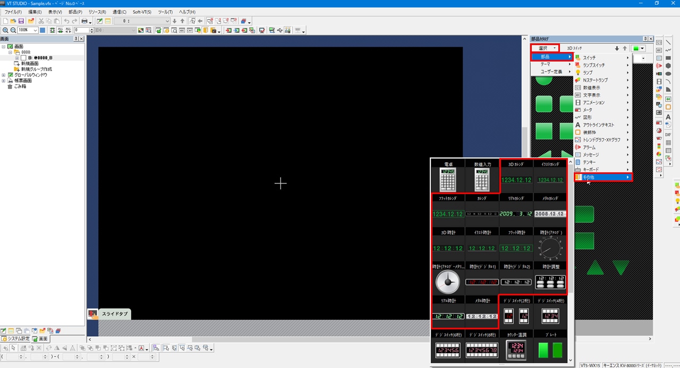Click the Save icon in the toolbar
This screenshot has width=680, height=368.
click(21, 21)
